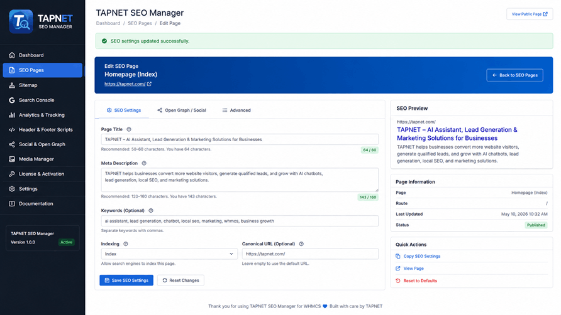The image size is (561, 315).
Task: Click the help icon next to Meta Description
Action: click(x=144, y=163)
